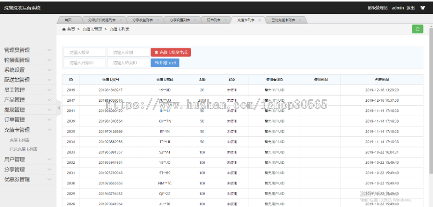Click timestamp 2019-12-16 13:29:20
The image size is (433, 207).
[x=382, y=90]
